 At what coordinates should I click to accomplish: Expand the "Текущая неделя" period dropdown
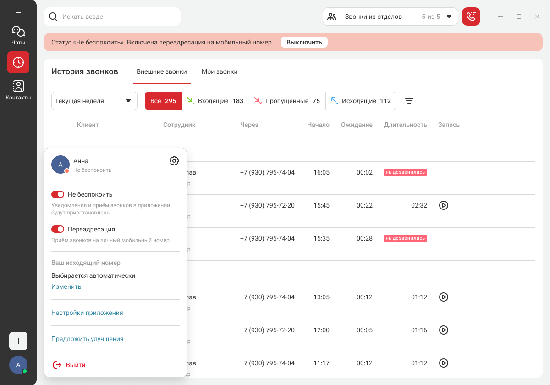(94, 101)
